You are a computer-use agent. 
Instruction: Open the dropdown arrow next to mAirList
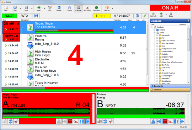click(112, 9)
